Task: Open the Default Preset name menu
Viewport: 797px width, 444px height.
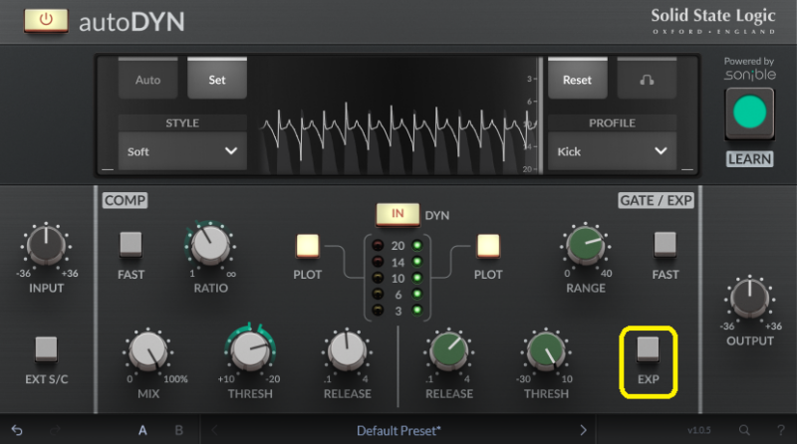Action: coord(399,430)
